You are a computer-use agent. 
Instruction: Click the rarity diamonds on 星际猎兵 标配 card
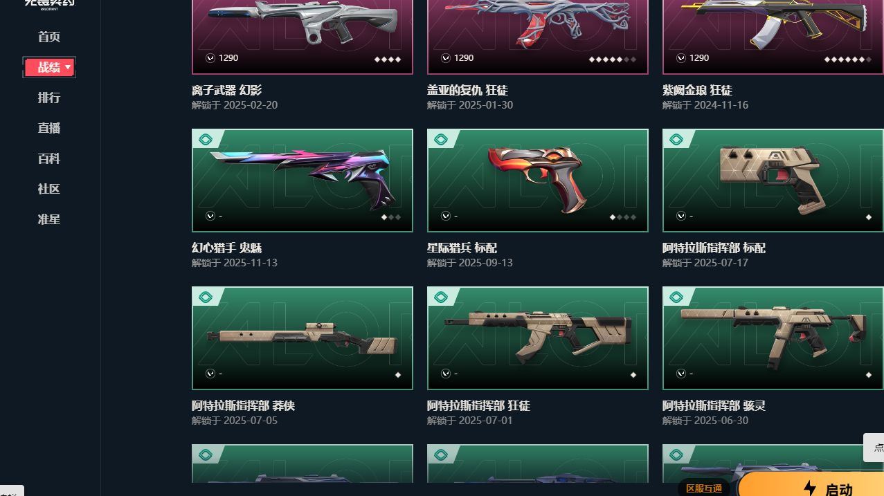(x=622, y=217)
